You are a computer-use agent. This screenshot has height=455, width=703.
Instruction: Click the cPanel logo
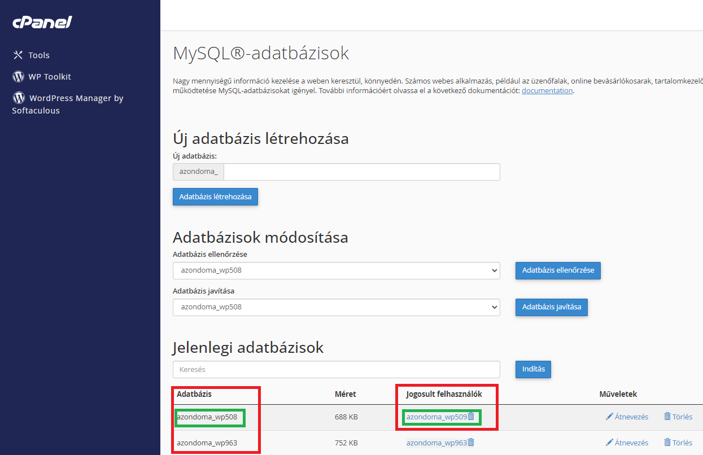42,23
